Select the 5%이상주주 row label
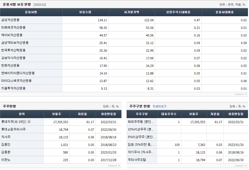The width and height of the screenshot is (249, 170). (141, 137)
